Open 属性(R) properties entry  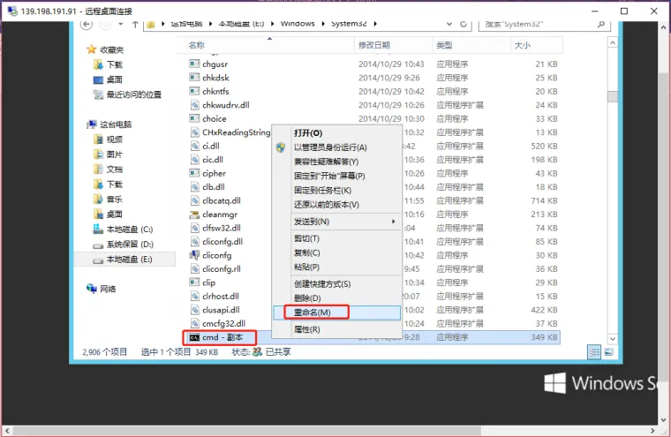(336, 329)
